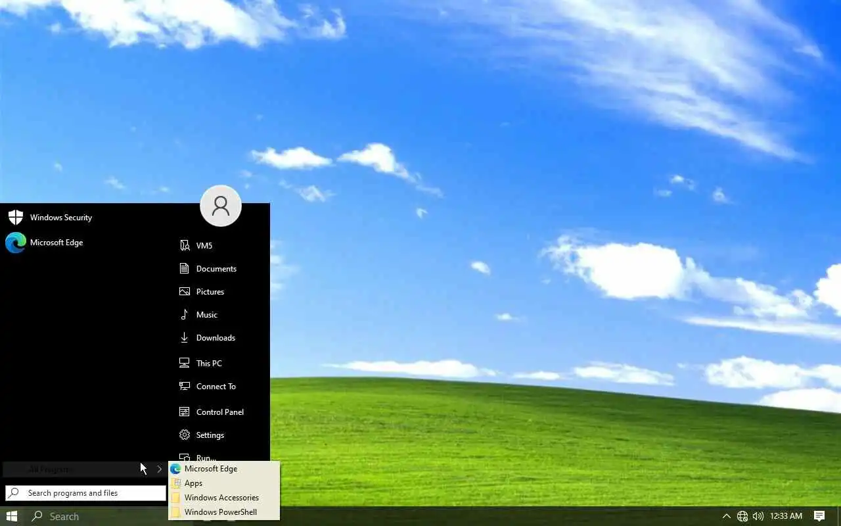Open the Apps folder in the programs submenu
The image size is (841, 526).
click(x=224, y=483)
